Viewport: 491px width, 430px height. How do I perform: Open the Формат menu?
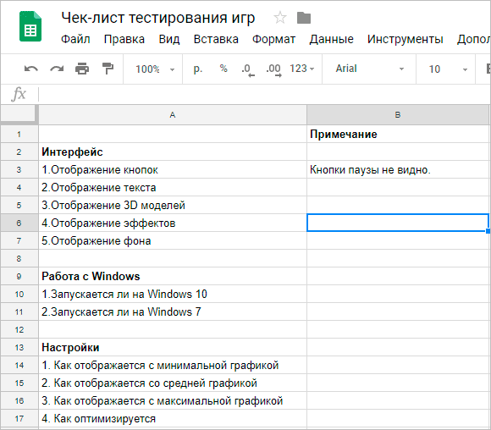click(x=274, y=39)
